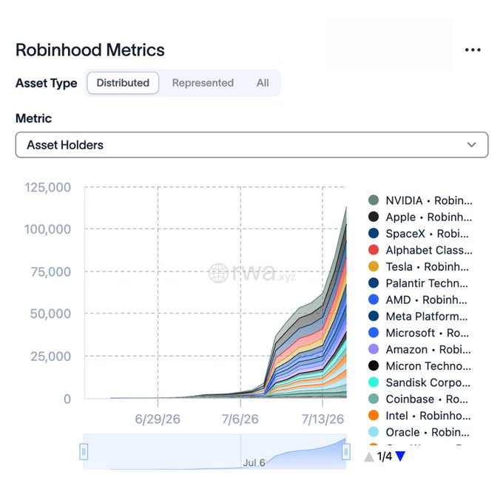Click 1/4 legend page indicator

pyautogui.click(x=385, y=456)
